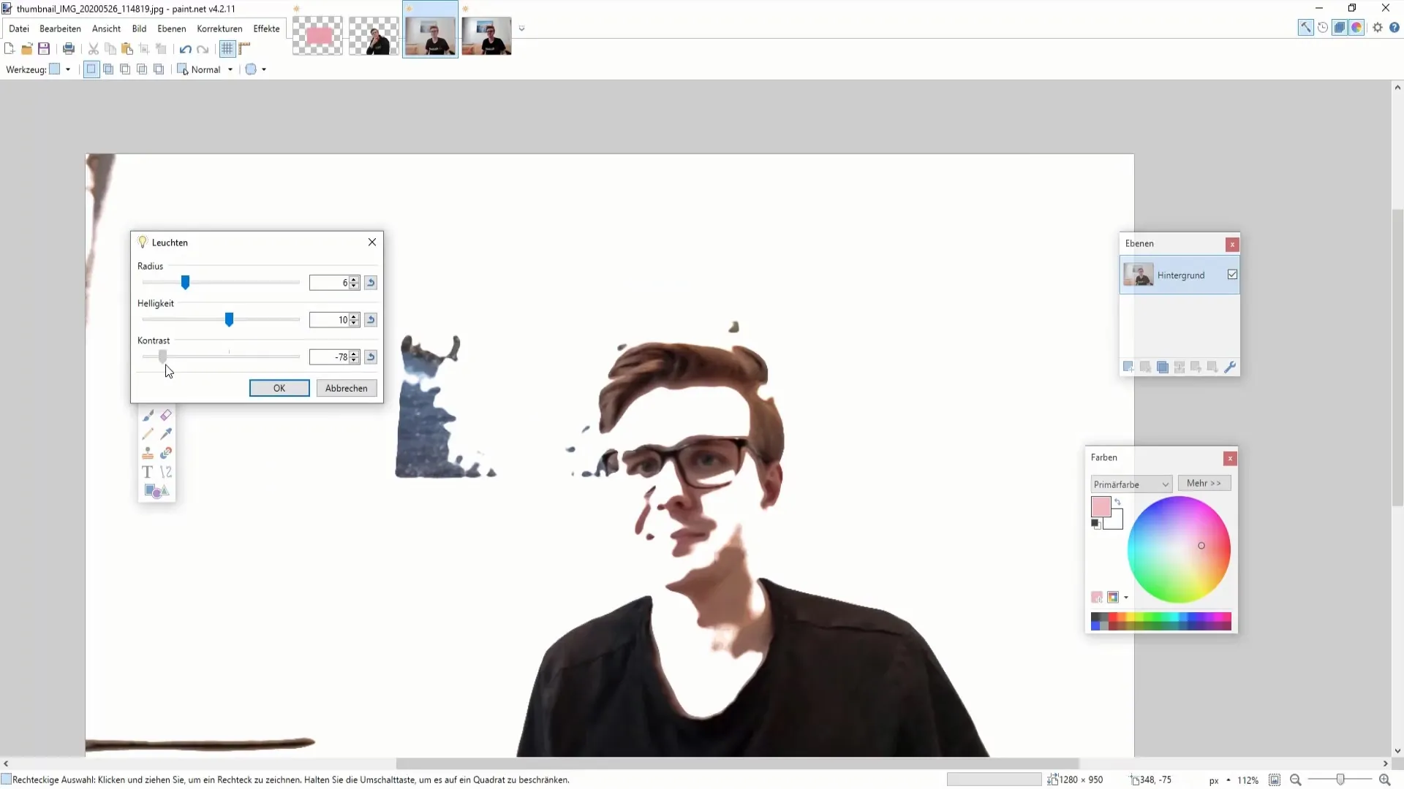Select the Pencil tool
Image resolution: width=1404 pixels, height=789 pixels.
148,434
